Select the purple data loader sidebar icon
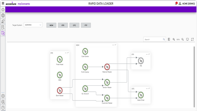The height and width of the screenshot is (111, 197). coord(3,33)
